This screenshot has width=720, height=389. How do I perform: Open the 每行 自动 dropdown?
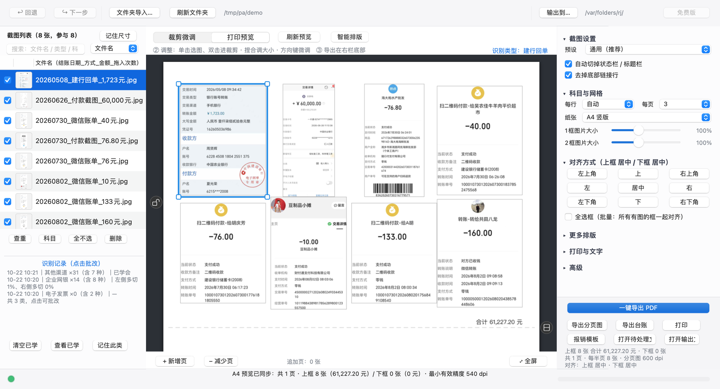pos(608,104)
